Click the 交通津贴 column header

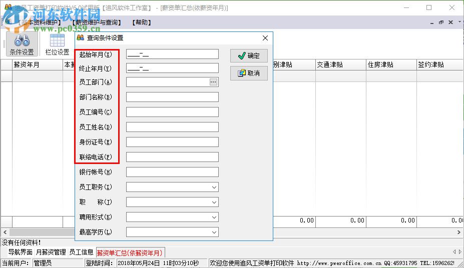point(341,64)
